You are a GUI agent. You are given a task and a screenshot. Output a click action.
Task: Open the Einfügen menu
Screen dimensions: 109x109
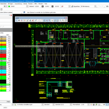pos(10,4)
